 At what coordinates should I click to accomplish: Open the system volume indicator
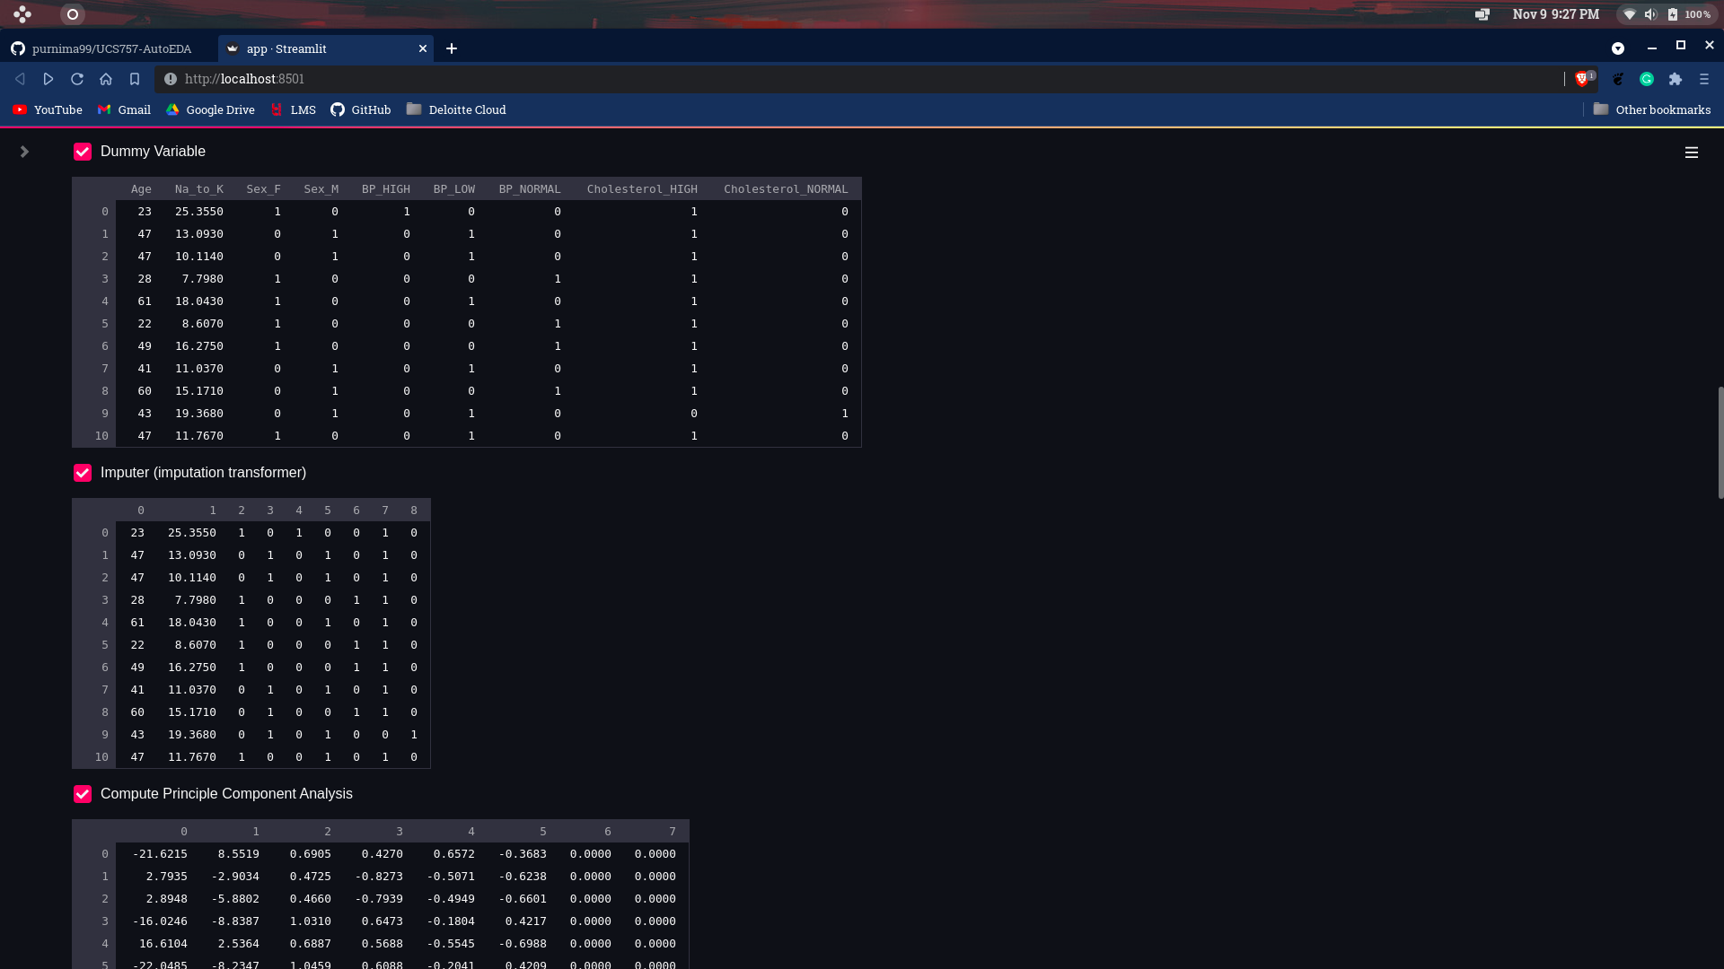(x=1650, y=14)
